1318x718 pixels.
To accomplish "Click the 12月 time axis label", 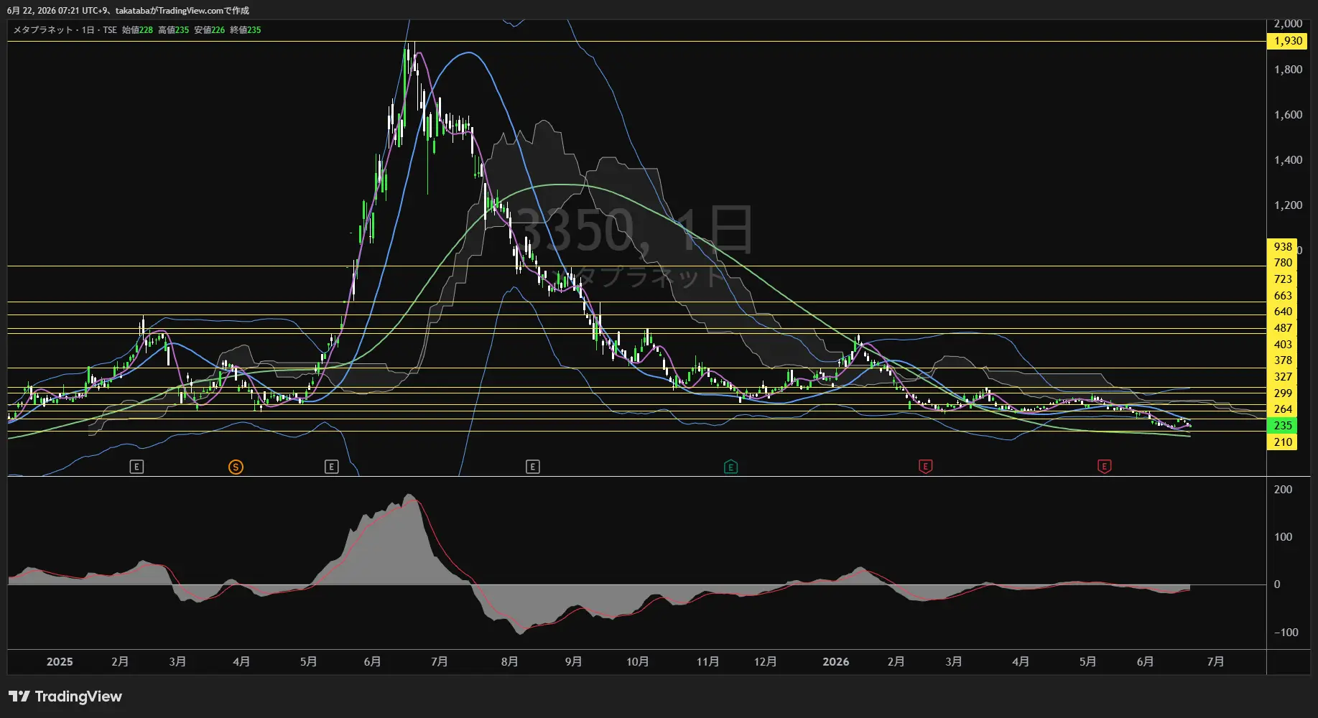I will (765, 662).
